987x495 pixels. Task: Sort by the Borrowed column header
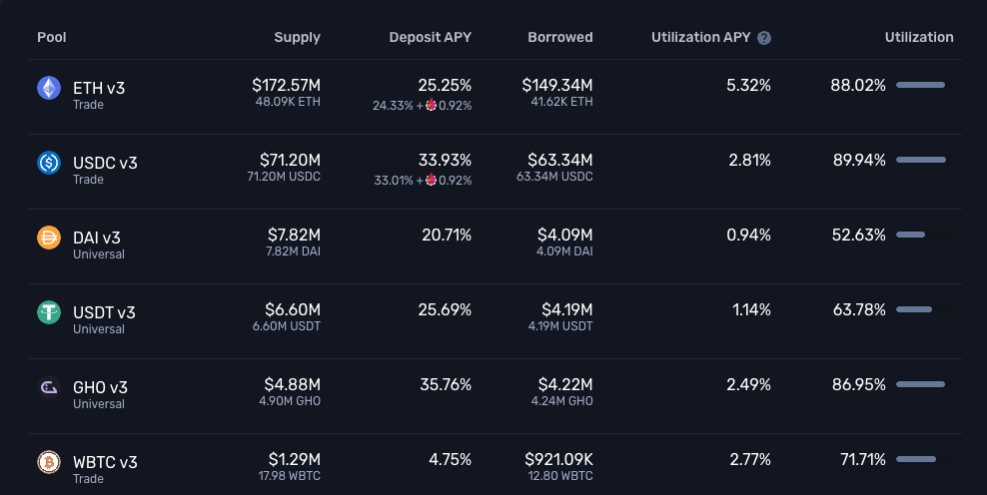point(559,38)
